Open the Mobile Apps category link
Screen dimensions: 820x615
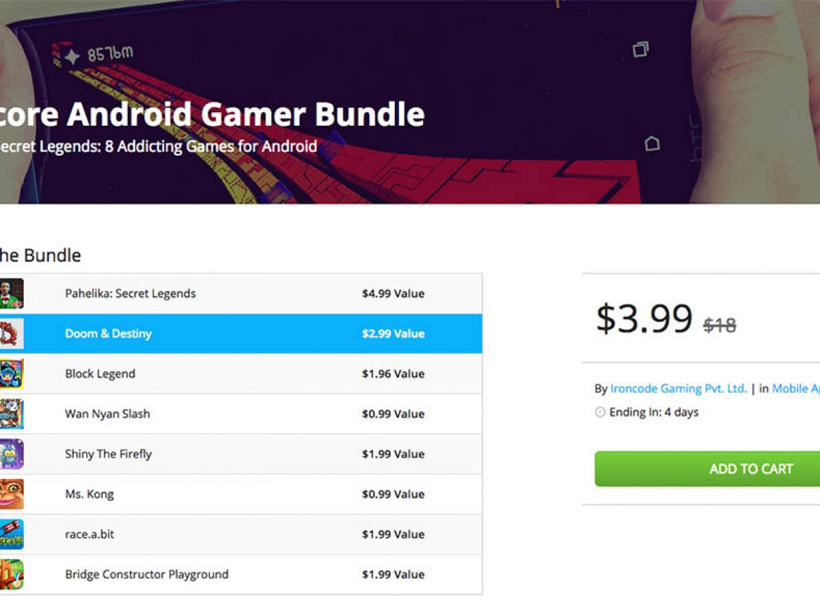pos(796,389)
